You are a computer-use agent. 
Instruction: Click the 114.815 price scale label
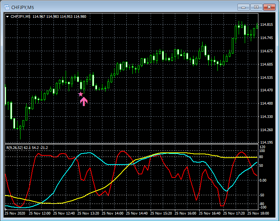(267, 25)
